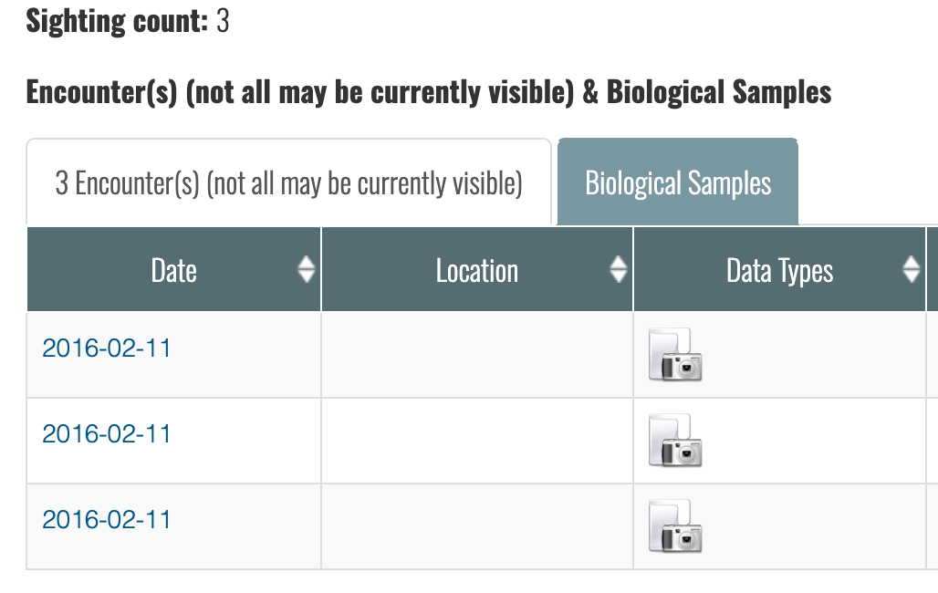Click the Data Types column header label
The height and width of the screenshot is (593, 938).
pos(779,271)
